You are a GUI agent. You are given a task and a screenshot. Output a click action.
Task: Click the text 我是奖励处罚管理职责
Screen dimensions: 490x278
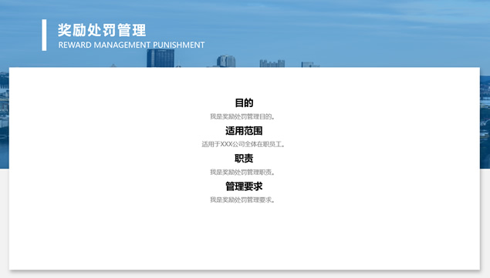click(x=242, y=172)
